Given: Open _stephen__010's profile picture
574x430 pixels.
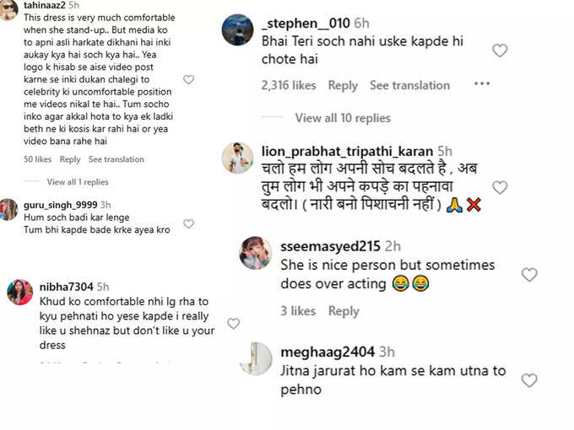Looking at the screenshot, I should (237, 30).
